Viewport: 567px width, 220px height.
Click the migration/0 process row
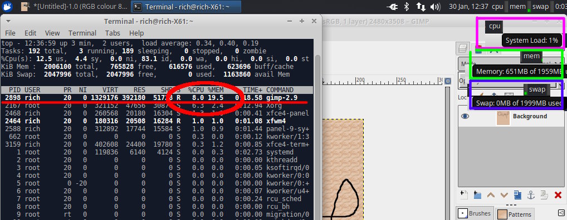click(x=157, y=214)
